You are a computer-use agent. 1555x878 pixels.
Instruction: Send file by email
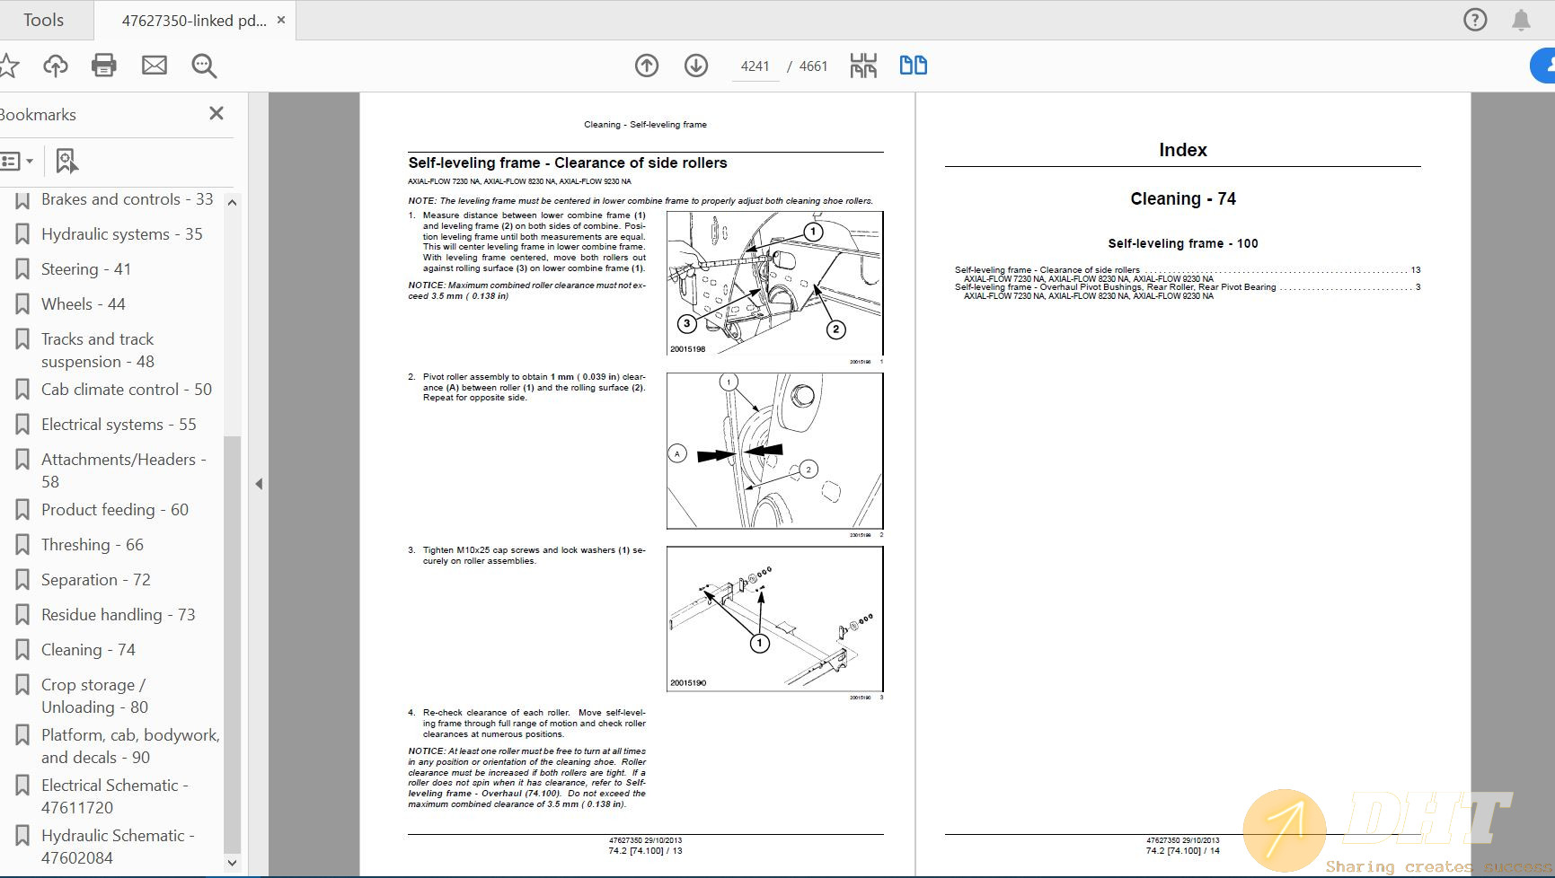pos(155,65)
